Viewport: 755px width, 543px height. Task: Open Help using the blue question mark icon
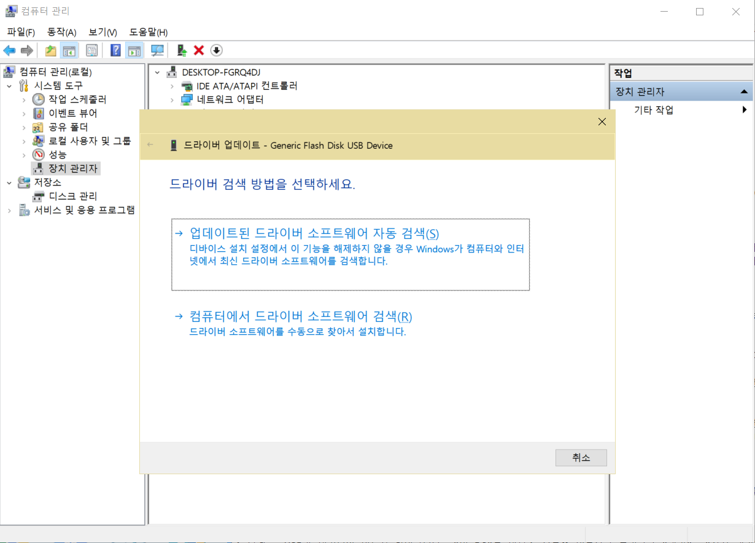click(x=115, y=50)
